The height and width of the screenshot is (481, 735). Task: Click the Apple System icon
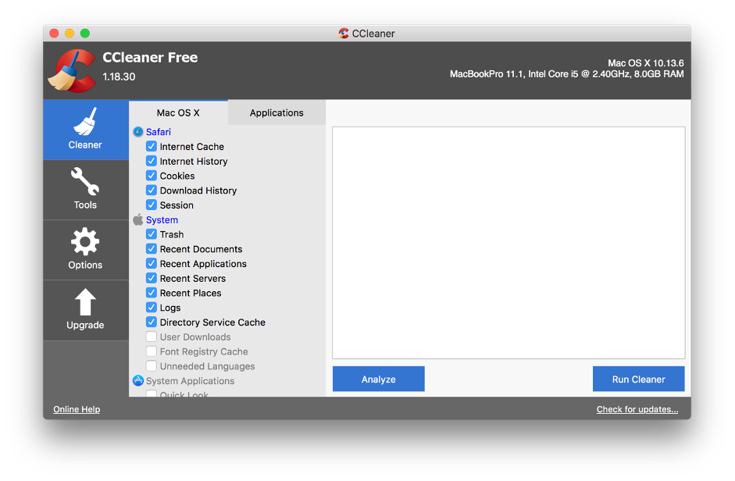click(138, 220)
